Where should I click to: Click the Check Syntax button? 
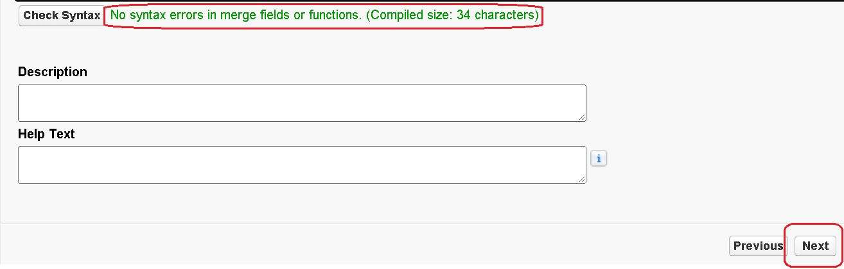pos(62,16)
